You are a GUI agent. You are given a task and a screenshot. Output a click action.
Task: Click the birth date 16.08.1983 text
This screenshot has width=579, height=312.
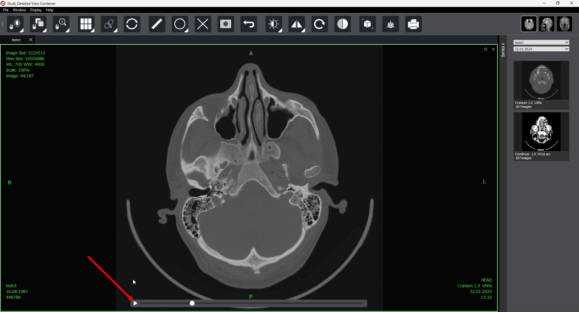17,291
